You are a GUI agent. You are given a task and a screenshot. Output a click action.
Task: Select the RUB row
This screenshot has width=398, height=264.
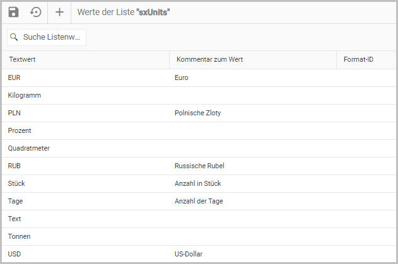pos(15,166)
